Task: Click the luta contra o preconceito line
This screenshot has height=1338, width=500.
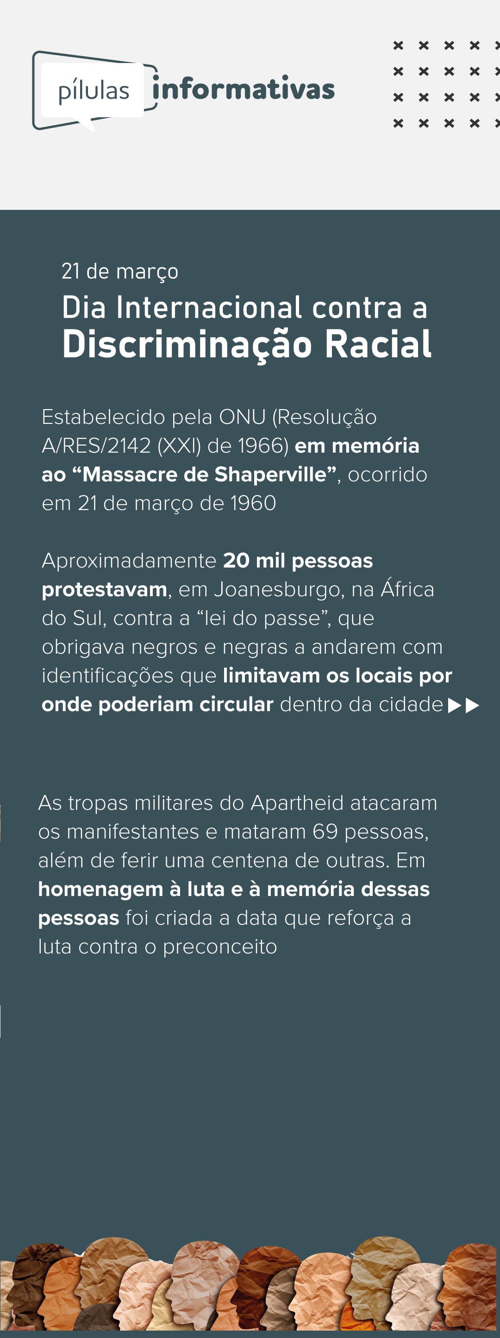Action: pos(158,947)
